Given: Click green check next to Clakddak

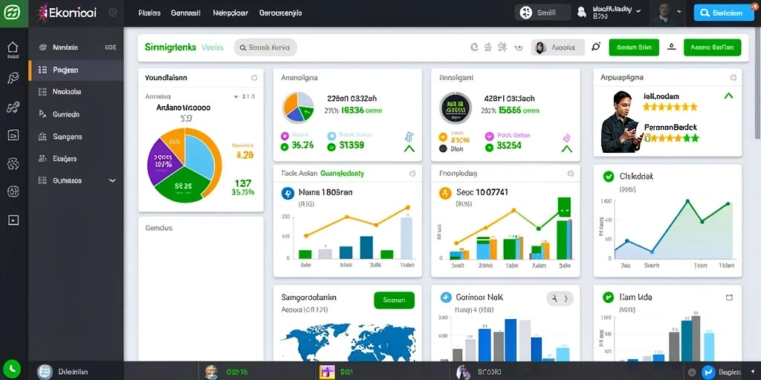Looking at the screenshot, I should [608, 177].
